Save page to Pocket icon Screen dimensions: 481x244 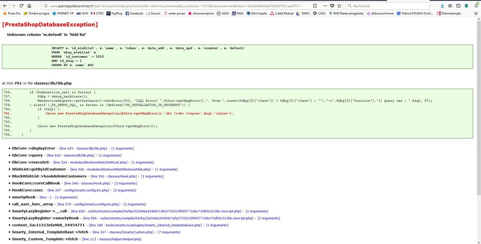tap(332, 6)
